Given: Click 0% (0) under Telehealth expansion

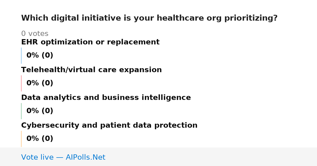Looking at the screenshot, I should (x=40, y=83).
